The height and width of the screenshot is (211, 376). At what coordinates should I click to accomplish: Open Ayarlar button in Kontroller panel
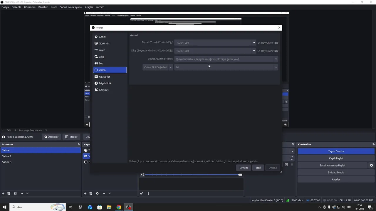[x=336, y=179]
